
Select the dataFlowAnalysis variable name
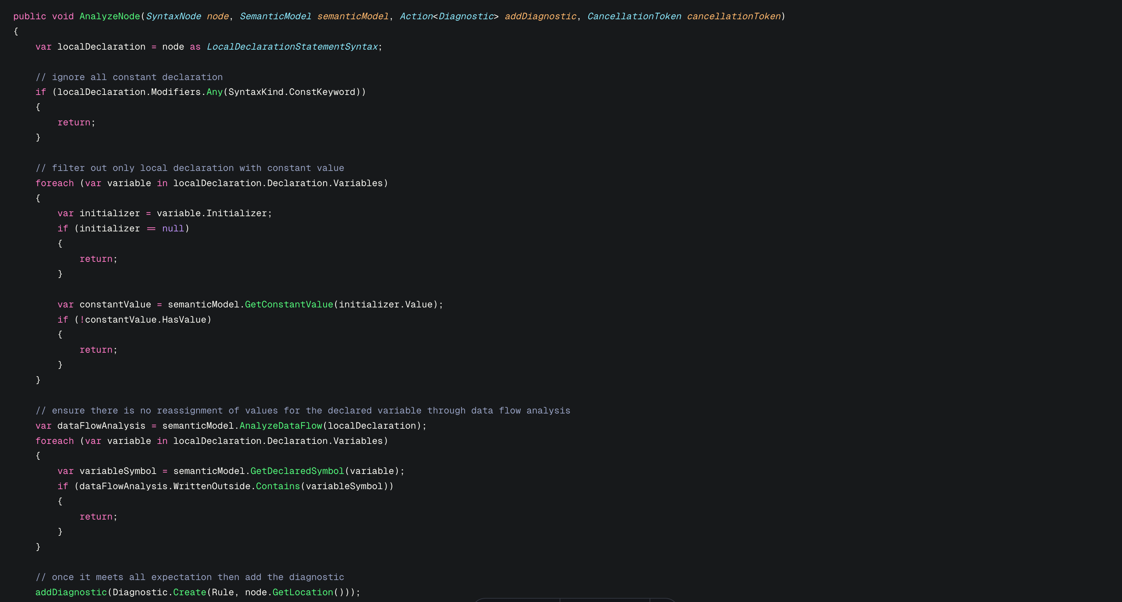pyautogui.click(x=101, y=426)
